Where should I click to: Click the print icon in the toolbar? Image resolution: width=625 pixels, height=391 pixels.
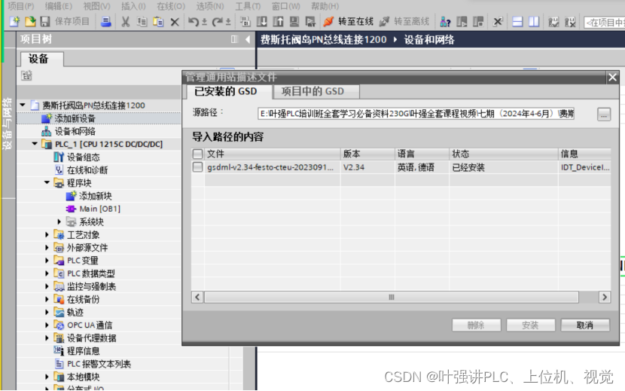pyautogui.click(x=105, y=22)
